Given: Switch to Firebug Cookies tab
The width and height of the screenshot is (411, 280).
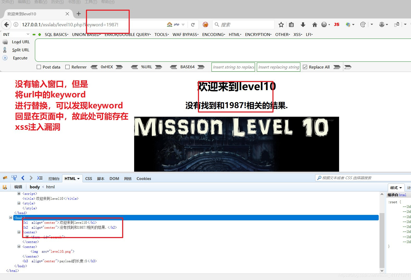Looking at the screenshot, I should click(144, 179).
